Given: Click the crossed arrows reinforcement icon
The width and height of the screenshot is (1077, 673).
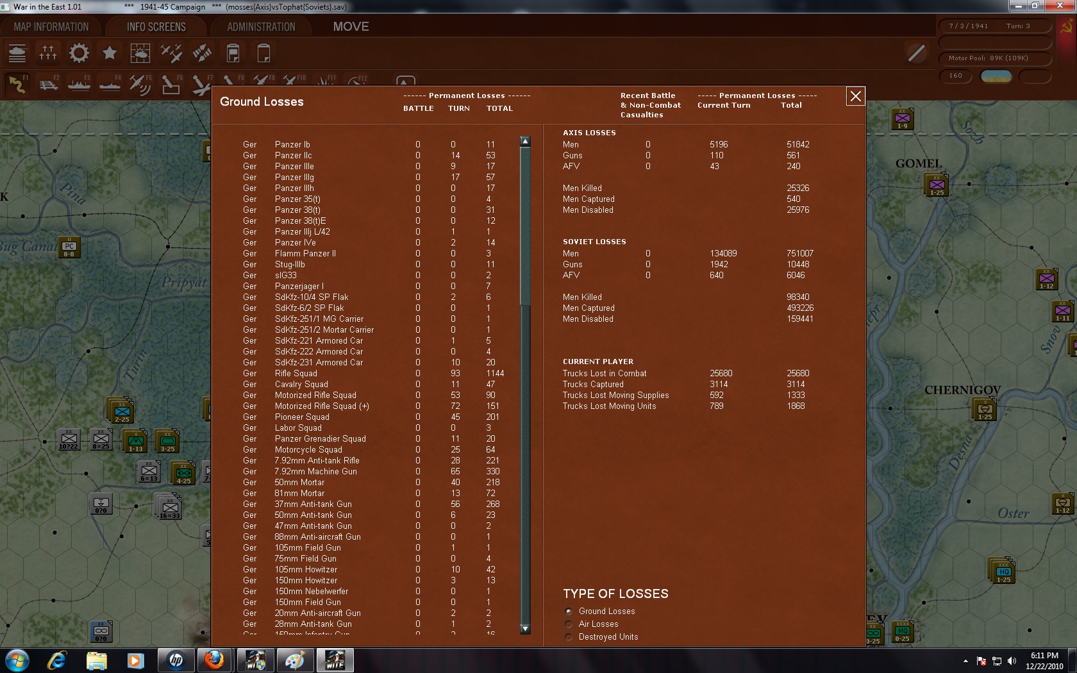Looking at the screenshot, I should [202, 53].
